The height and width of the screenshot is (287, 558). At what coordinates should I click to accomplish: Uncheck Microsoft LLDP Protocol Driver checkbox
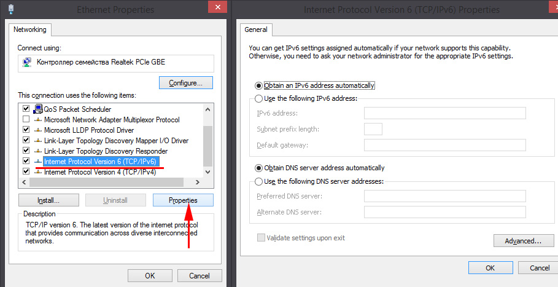[26, 129]
